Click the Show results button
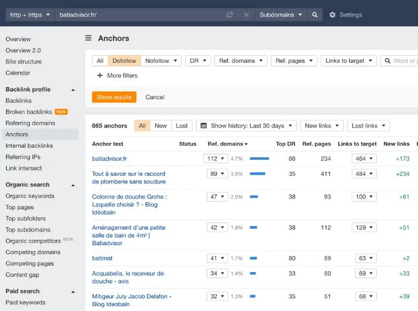418x311 pixels. [114, 97]
